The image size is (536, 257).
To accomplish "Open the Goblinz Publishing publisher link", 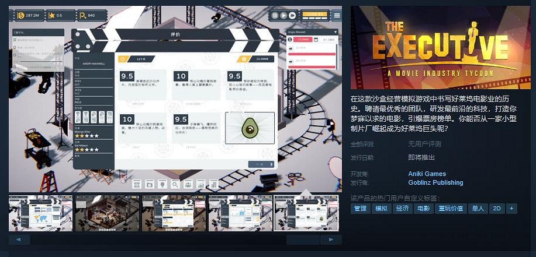I will [x=435, y=182].
